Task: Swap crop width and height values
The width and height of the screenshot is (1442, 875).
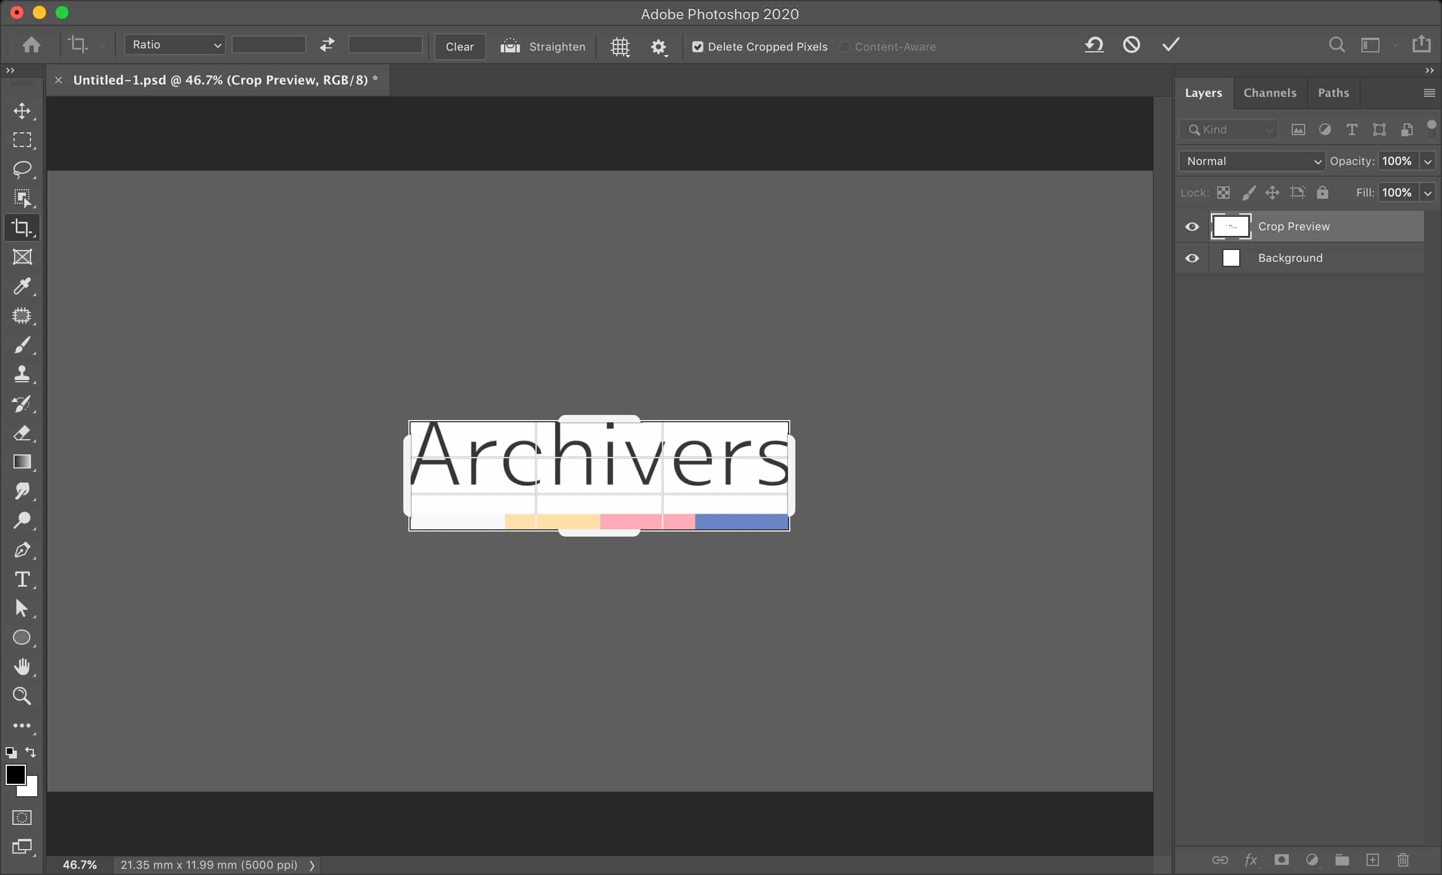Action: pyautogui.click(x=327, y=45)
